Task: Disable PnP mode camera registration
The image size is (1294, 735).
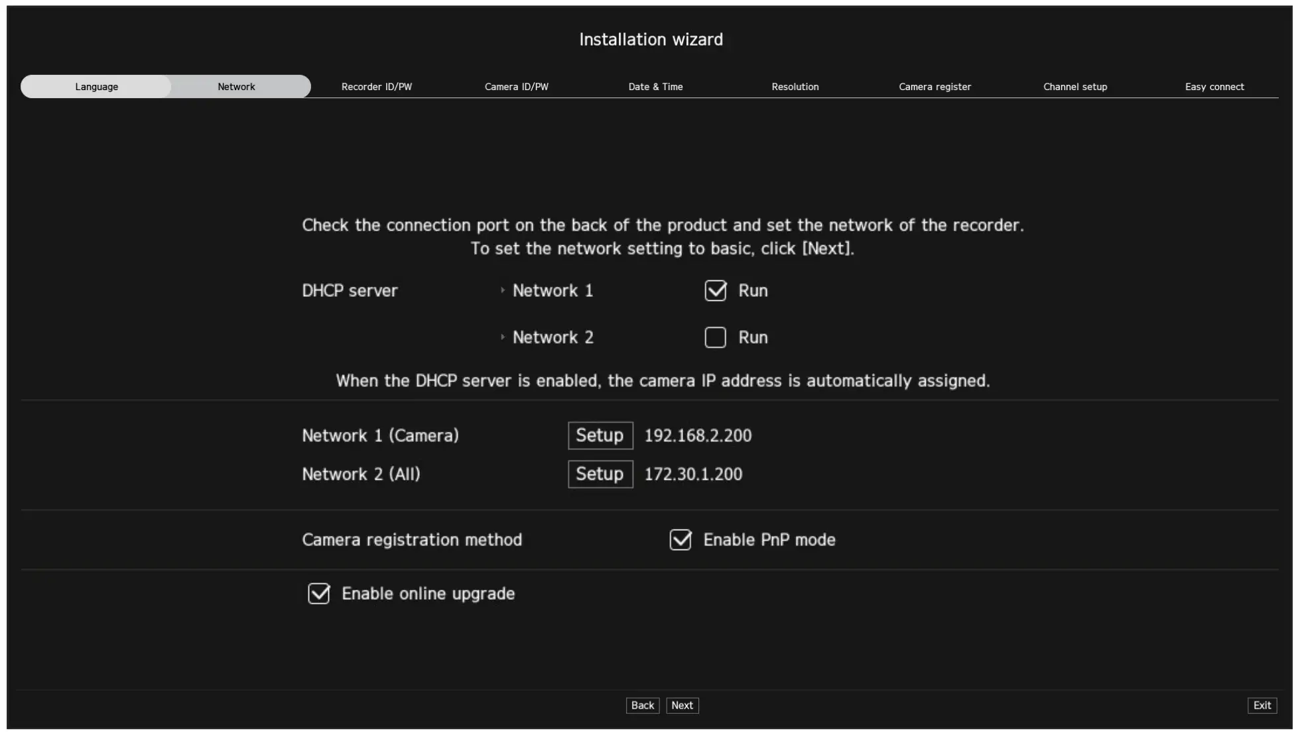Action: point(680,539)
